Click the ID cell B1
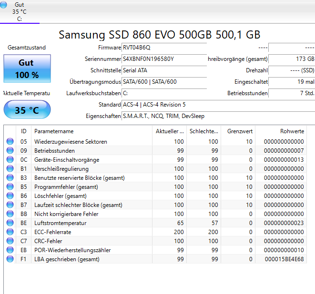The height and width of the screenshot is (294, 315). pyautogui.click(x=23, y=169)
